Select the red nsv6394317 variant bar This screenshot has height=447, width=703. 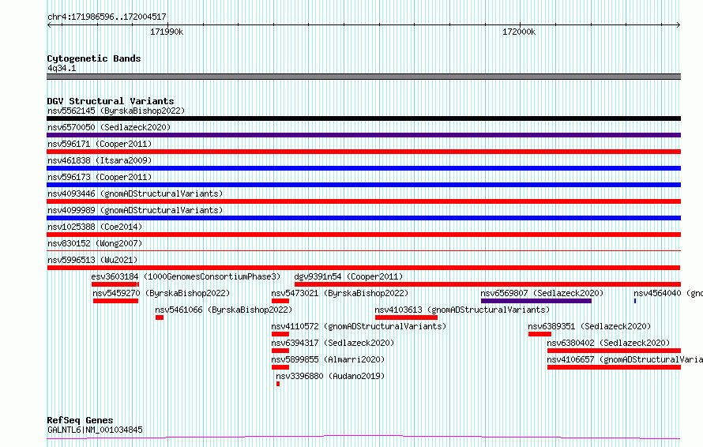click(x=280, y=351)
